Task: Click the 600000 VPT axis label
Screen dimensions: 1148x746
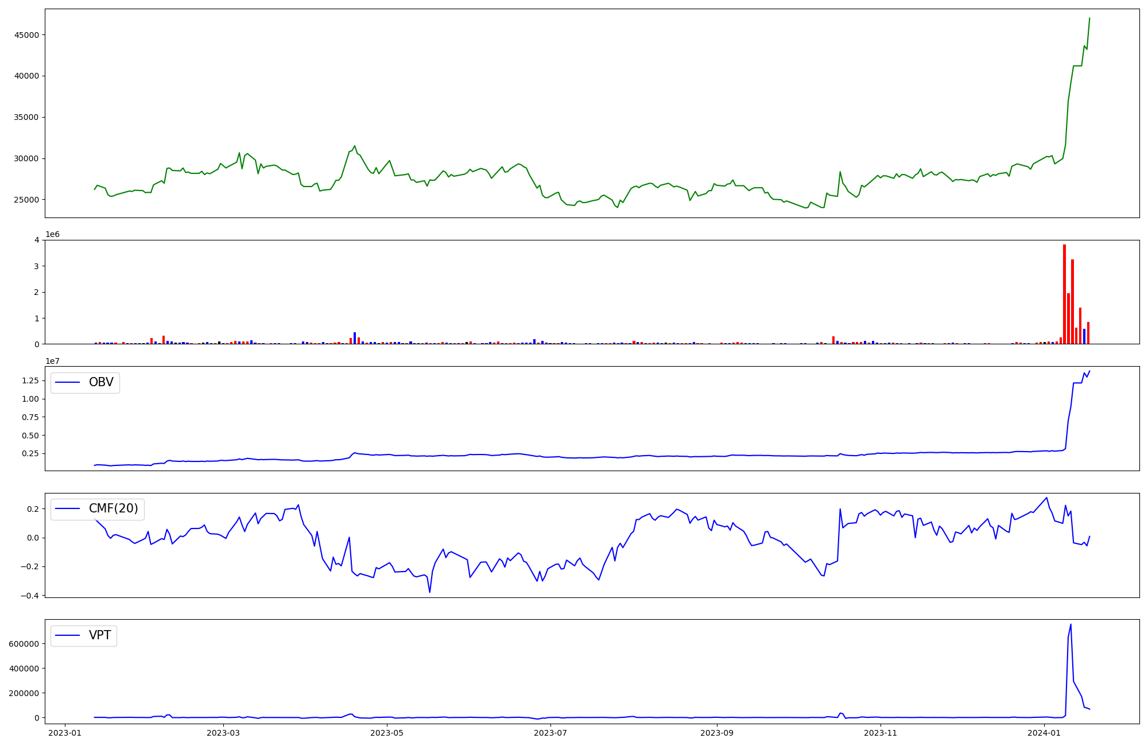Action: tap(25, 644)
